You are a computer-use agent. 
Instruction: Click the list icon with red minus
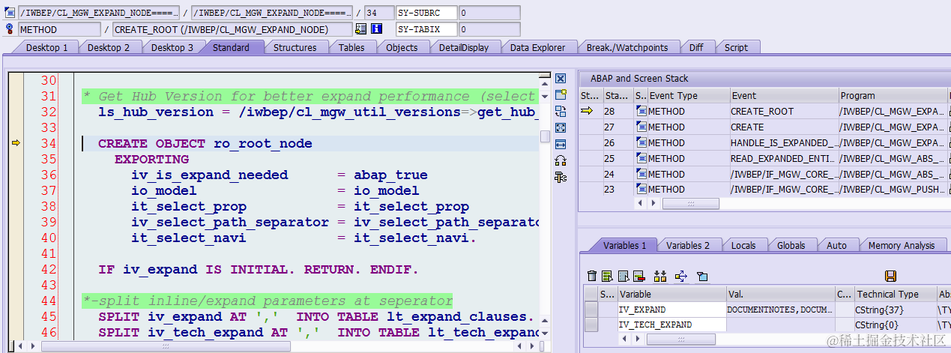tap(639, 277)
